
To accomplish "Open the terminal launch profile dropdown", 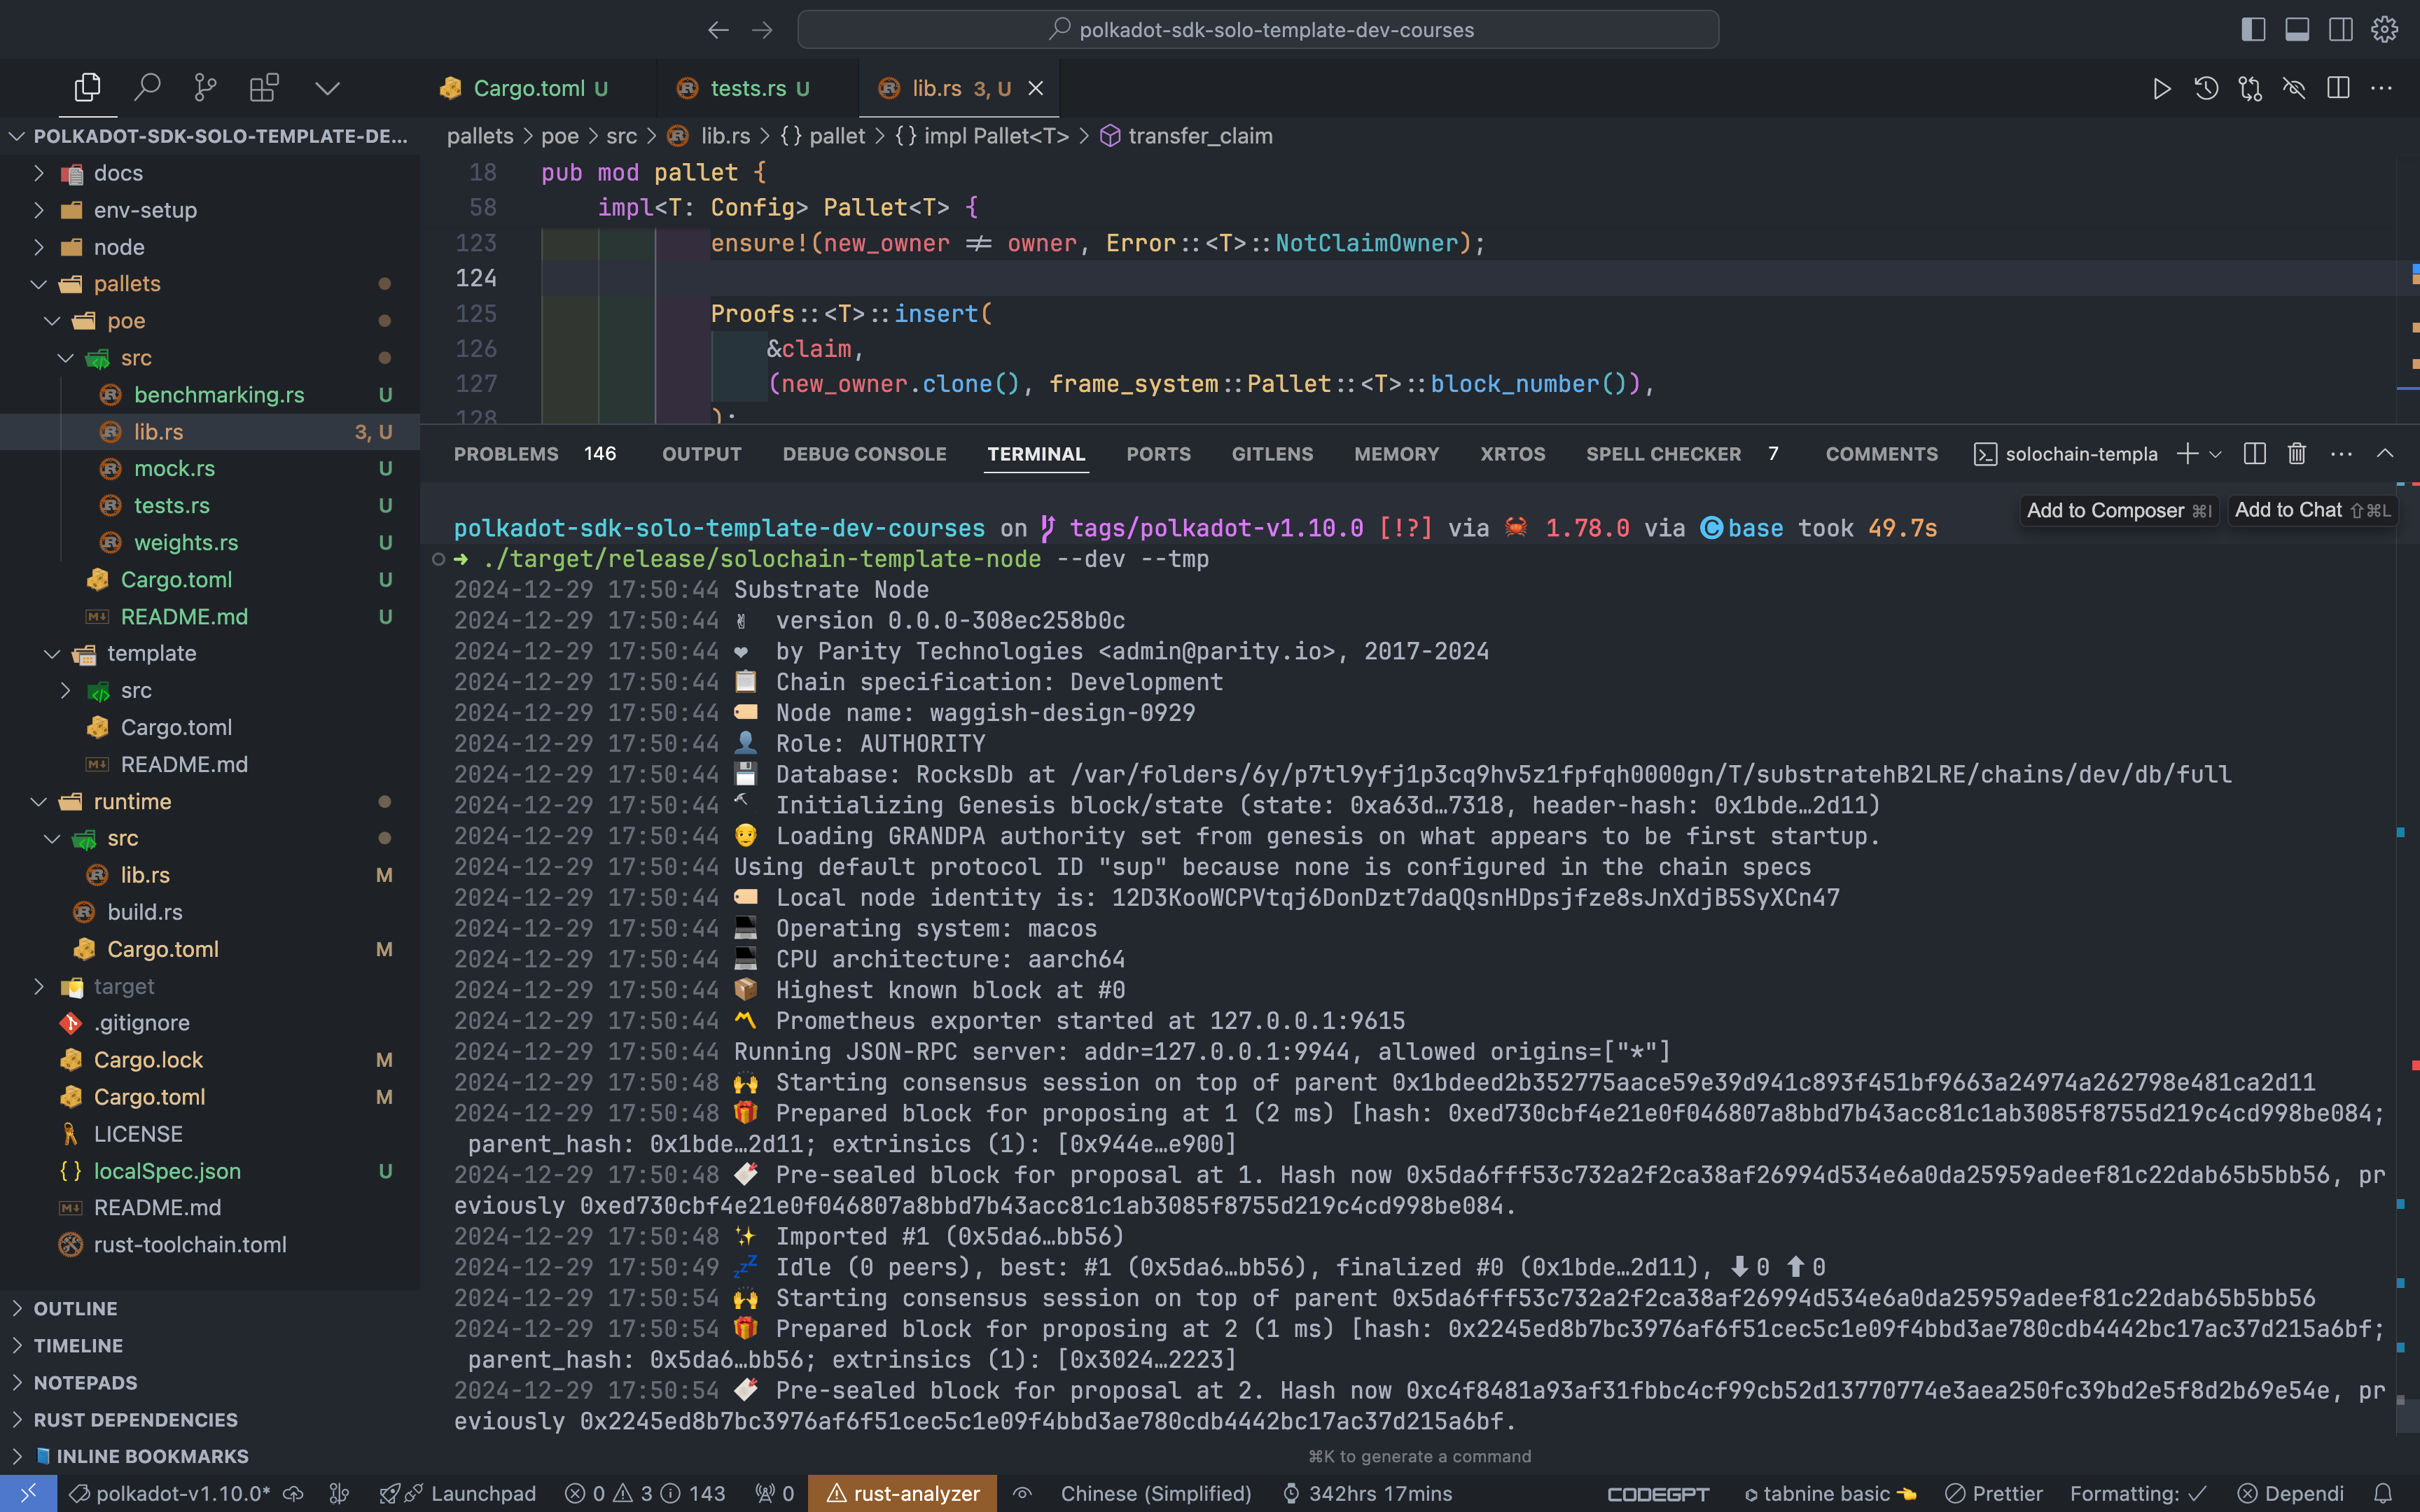I will 2215,454.
